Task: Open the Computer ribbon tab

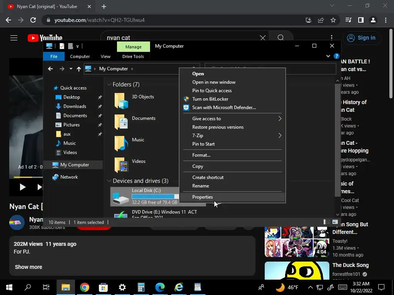Action: [x=80, y=56]
